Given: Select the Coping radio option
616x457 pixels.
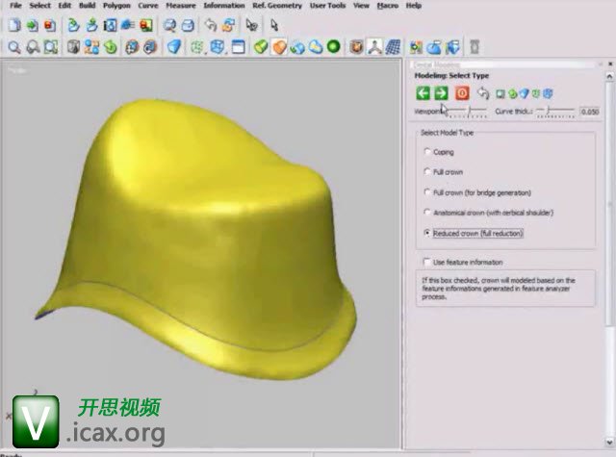Looking at the screenshot, I should [427, 152].
